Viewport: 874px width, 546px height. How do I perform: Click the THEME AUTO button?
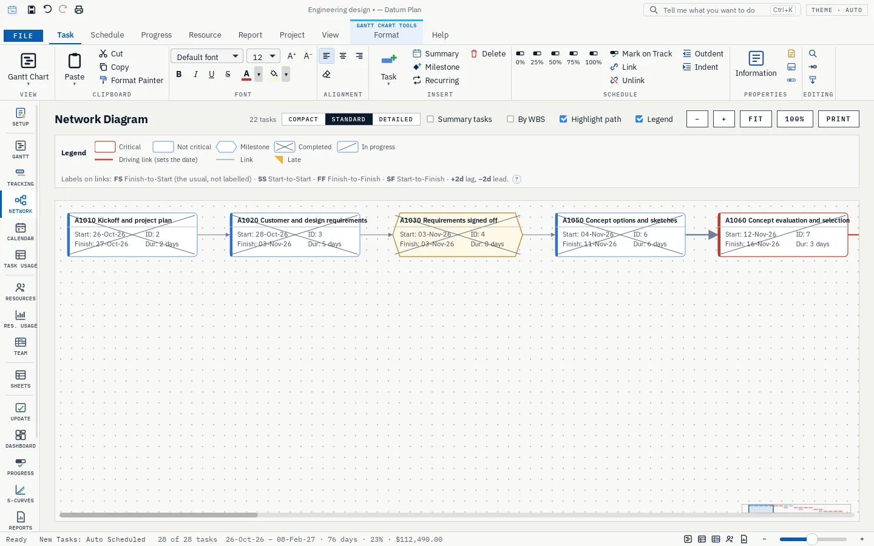point(836,10)
